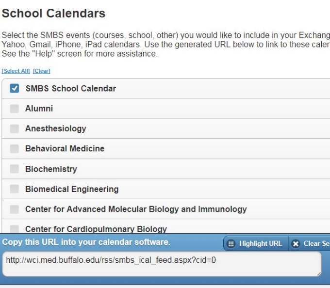This screenshot has height=288, width=330.
Task: Click inside the calendar feed URL field
Action: click(160, 264)
